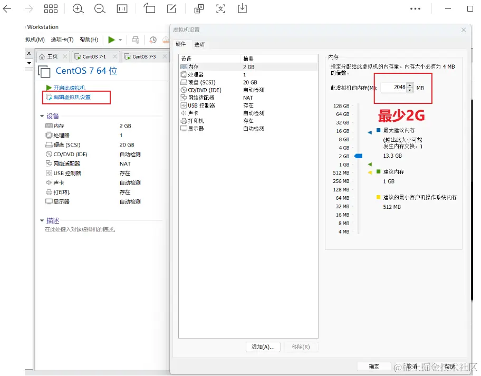Open the library panel dropdown arrow

pyautogui.click(x=29, y=63)
